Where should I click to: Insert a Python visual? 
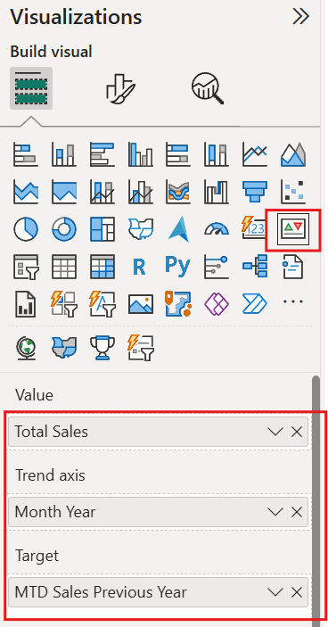[178, 267]
